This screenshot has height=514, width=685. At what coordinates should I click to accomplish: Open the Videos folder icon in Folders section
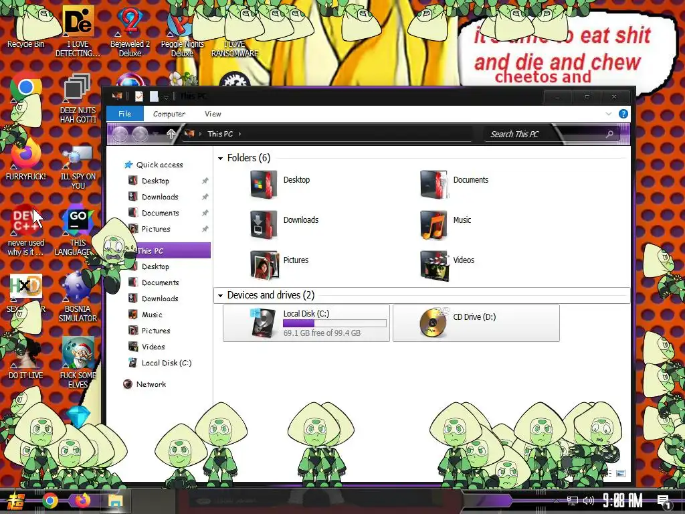coord(433,265)
